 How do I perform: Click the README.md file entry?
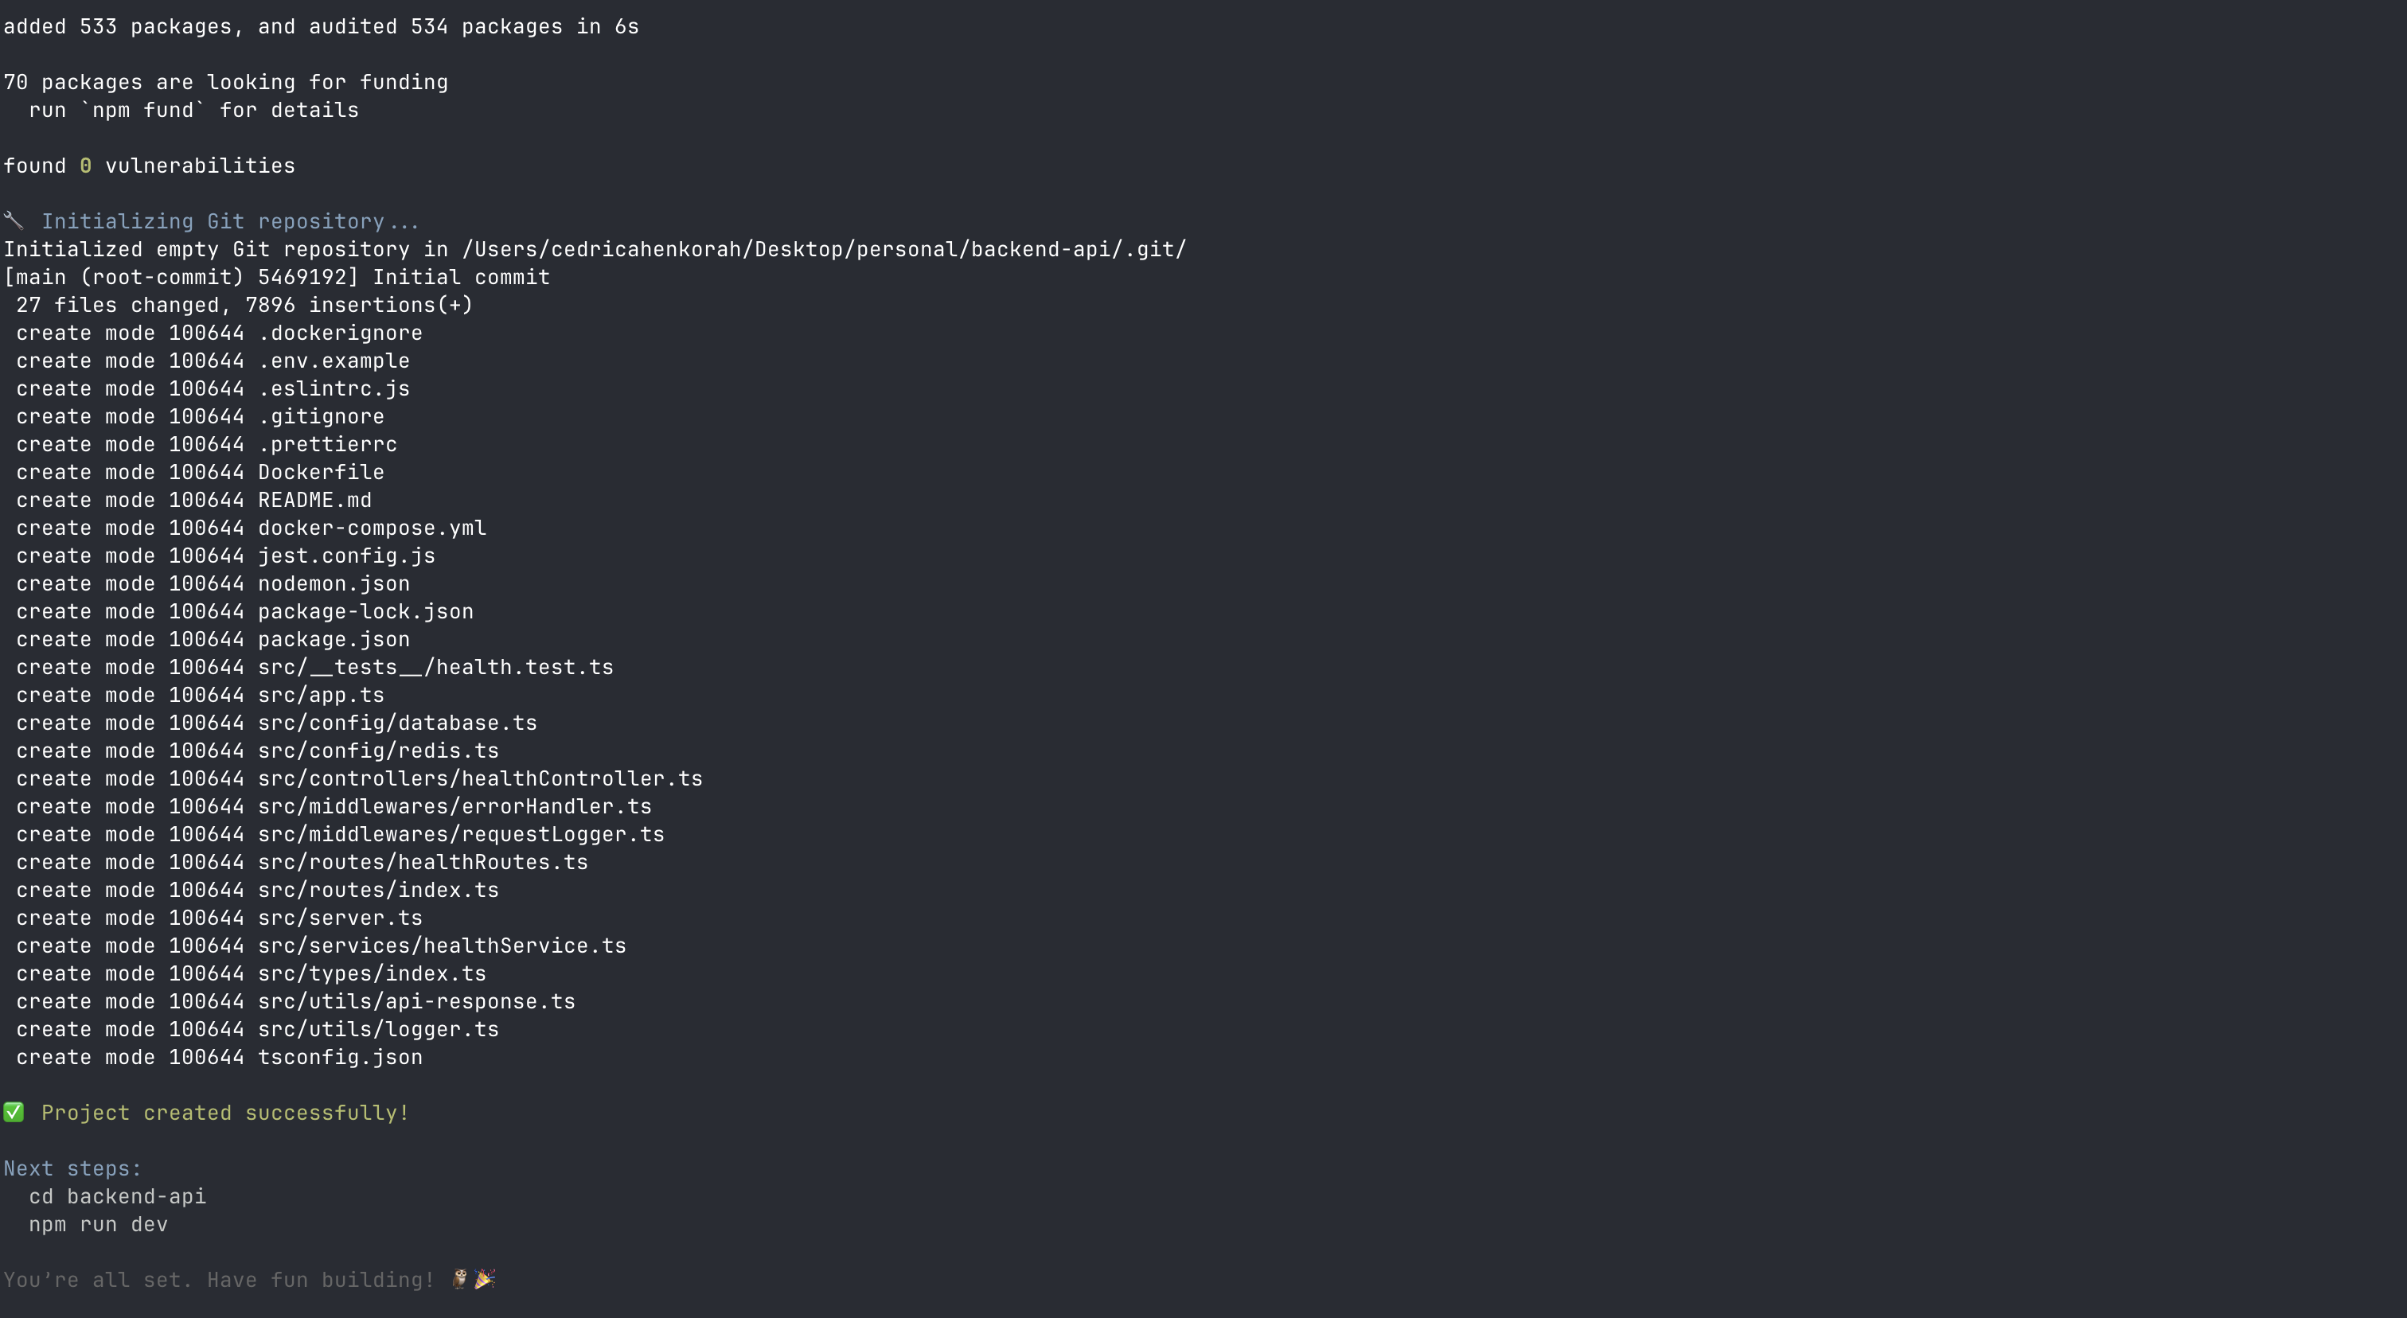point(315,500)
